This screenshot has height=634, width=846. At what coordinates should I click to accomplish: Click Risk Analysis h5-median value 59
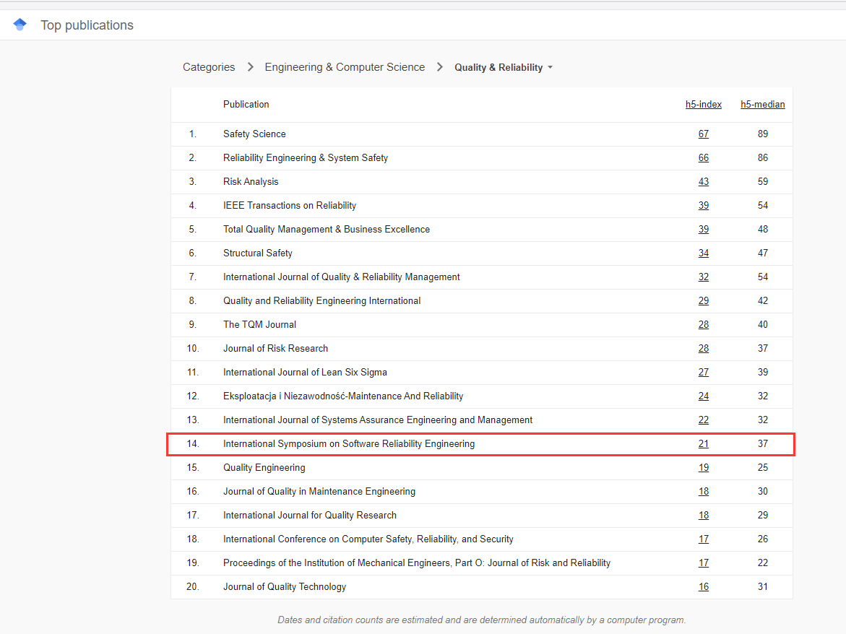pyautogui.click(x=762, y=182)
